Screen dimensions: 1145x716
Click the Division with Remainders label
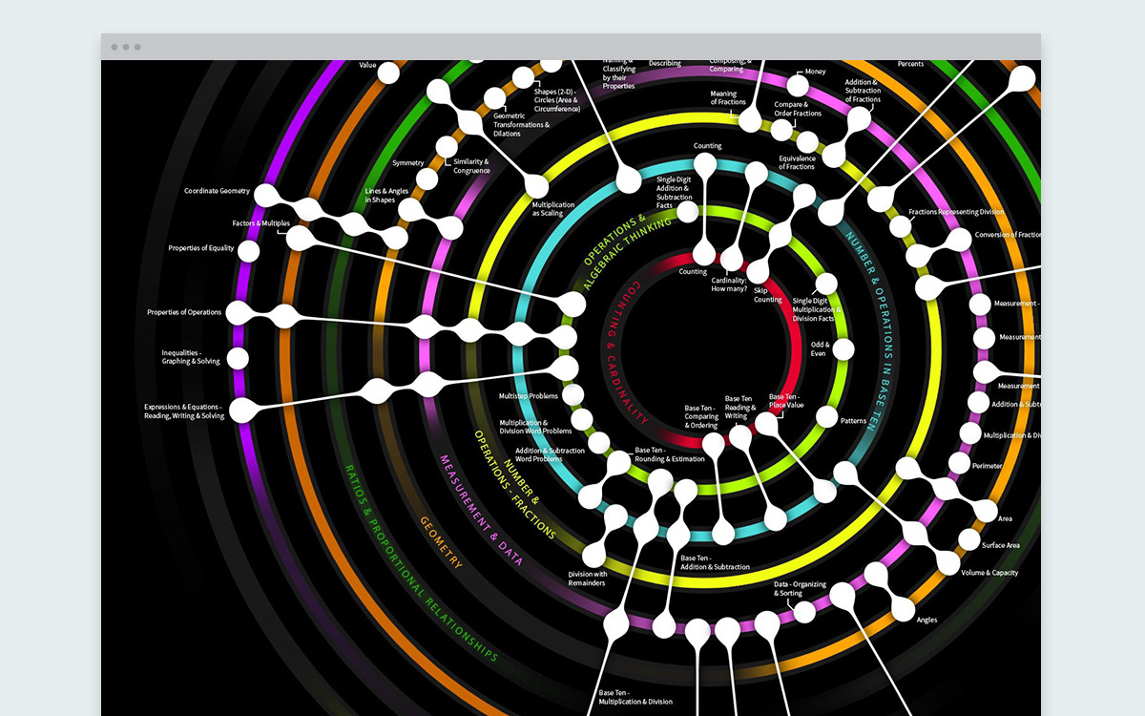588,579
